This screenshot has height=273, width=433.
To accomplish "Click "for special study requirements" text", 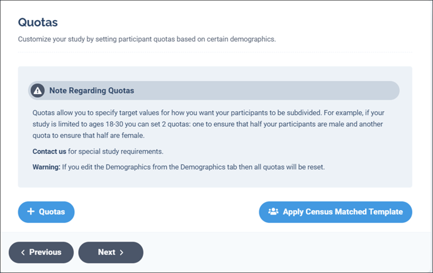I will (x=116, y=151).
